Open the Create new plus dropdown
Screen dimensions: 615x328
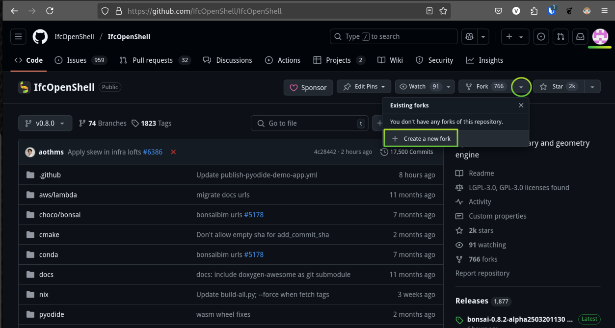[514, 37]
